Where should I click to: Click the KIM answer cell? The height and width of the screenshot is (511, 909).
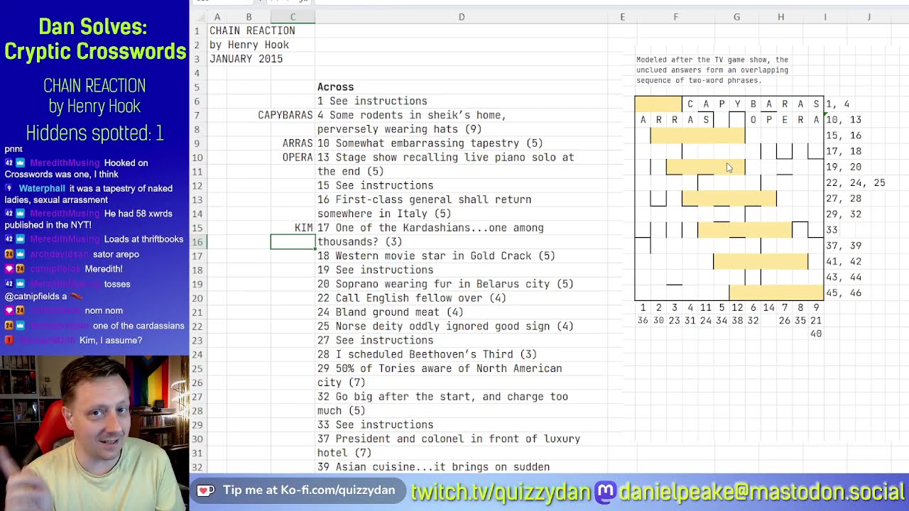[304, 228]
